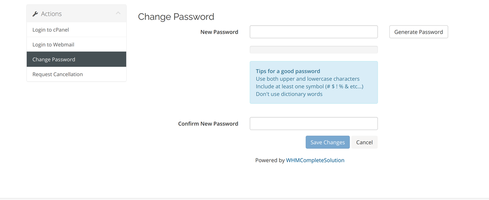Click the Change Password page heading
489x200 pixels.
[176, 17]
